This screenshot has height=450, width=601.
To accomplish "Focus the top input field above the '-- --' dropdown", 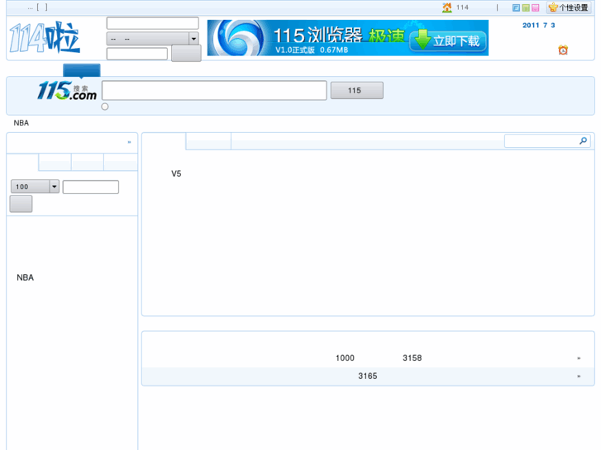I will (153, 23).
